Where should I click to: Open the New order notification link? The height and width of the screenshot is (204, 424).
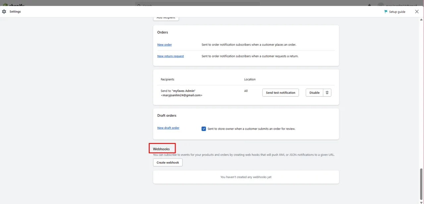point(164,45)
